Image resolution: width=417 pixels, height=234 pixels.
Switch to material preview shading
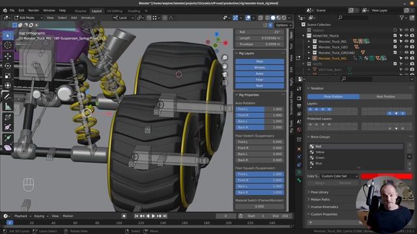click(x=278, y=18)
